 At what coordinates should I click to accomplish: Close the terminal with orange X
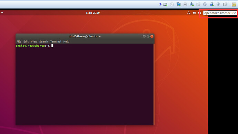click(x=152, y=36)
